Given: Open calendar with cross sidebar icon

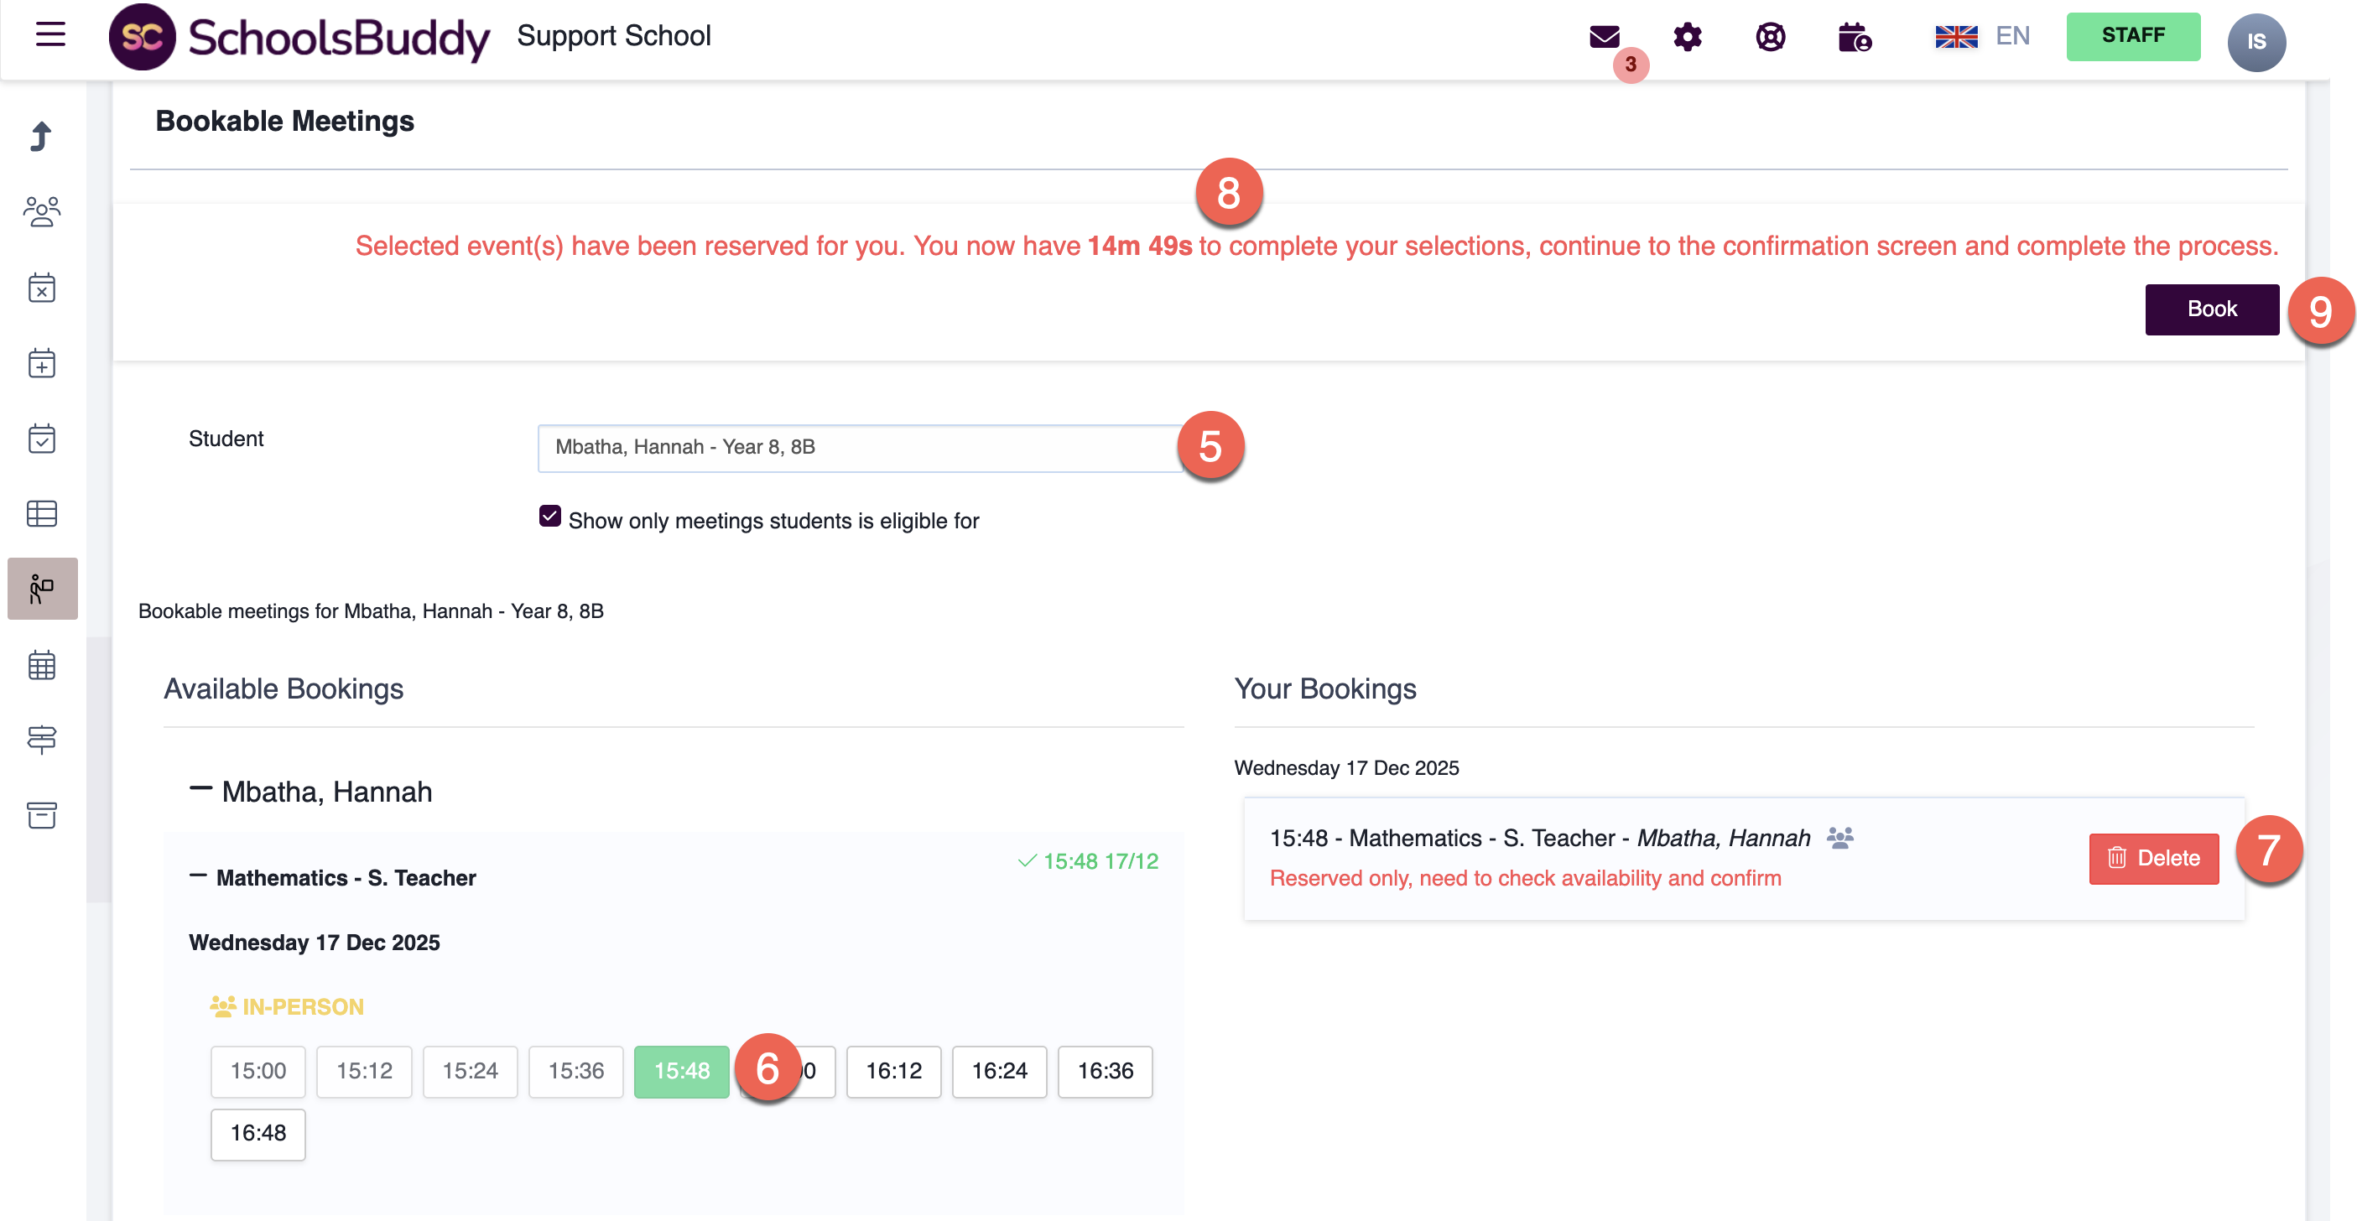Looking at the screenshot, I should 41,287.
